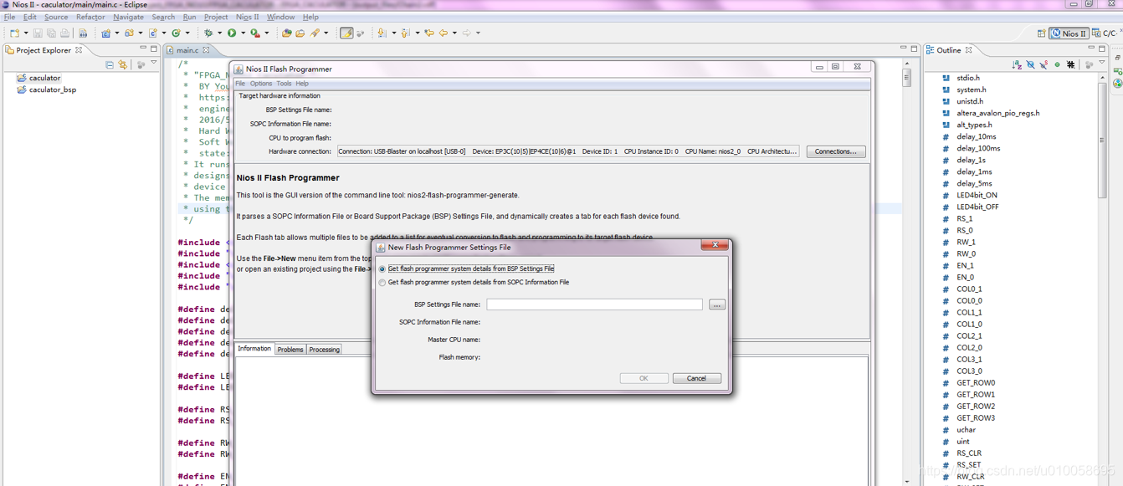Screen dimensions: 1123x486
Task: Switch to the C/C++ perspective button
Action: 1105,33
